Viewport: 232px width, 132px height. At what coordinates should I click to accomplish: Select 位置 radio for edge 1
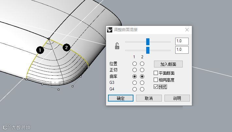pyautogui.click(x=134, y=64)
